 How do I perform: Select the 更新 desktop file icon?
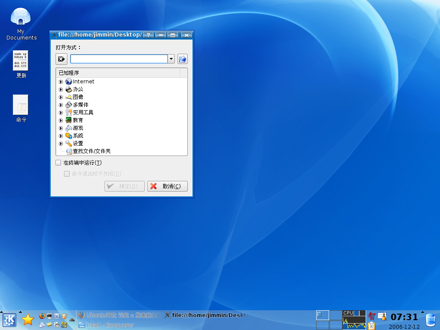tap(21, 64)
